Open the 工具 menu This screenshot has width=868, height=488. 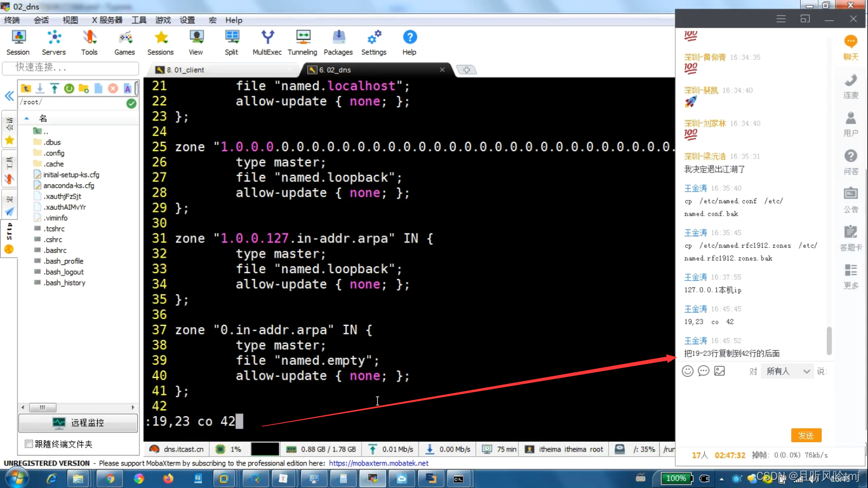(x=139, y=20)
